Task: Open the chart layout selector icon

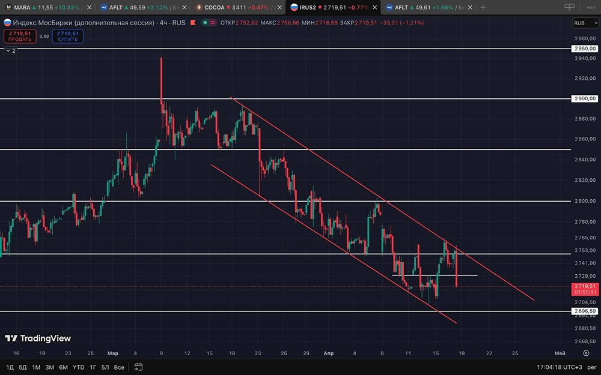Action: click(570, 7)
